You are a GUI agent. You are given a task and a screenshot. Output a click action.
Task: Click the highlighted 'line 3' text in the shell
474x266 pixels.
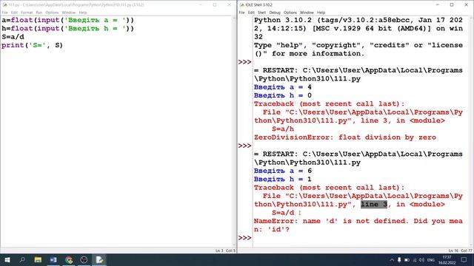[x=374, y=204]
